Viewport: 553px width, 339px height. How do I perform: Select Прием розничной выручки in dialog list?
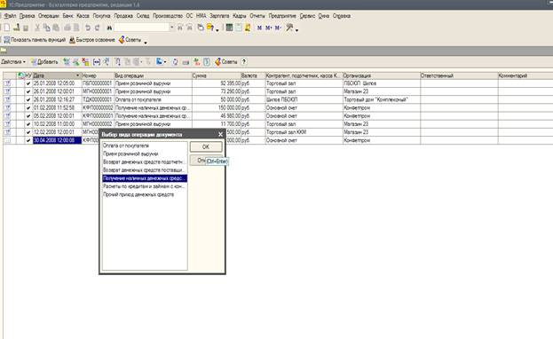[145, 154]
